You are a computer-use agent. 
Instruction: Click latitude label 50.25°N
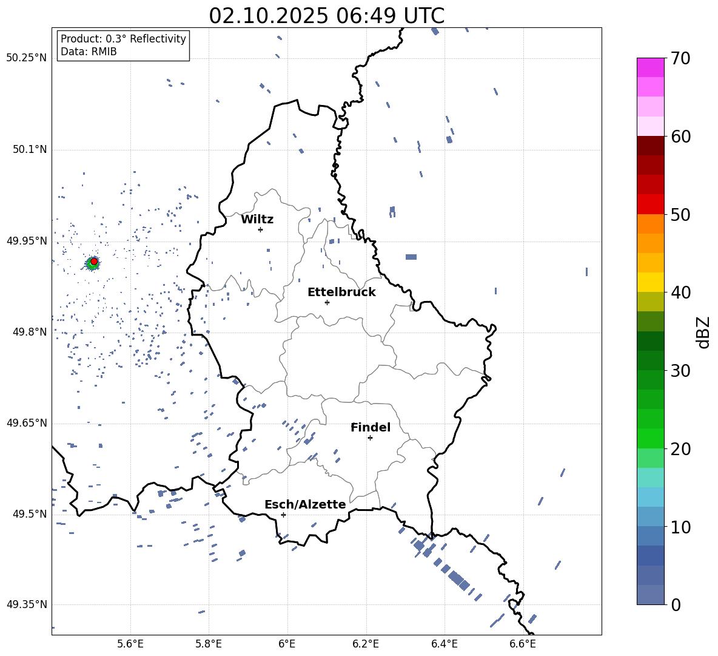click(x=27, y=58)
